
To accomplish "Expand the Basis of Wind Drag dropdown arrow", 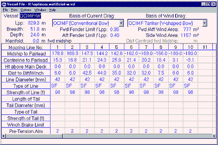I will click(x=205, y=23).
